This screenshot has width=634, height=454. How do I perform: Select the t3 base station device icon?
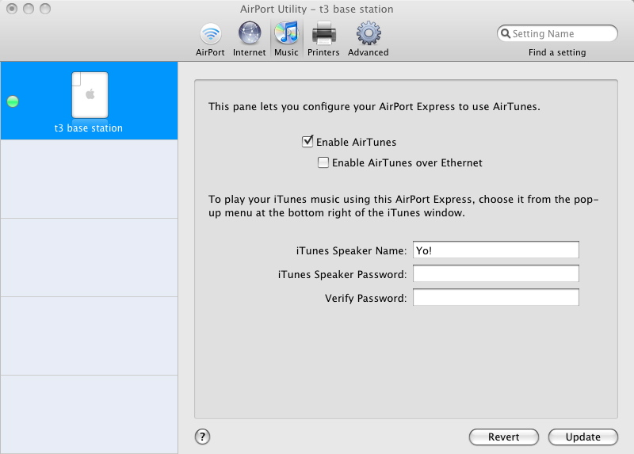[90, 95]
